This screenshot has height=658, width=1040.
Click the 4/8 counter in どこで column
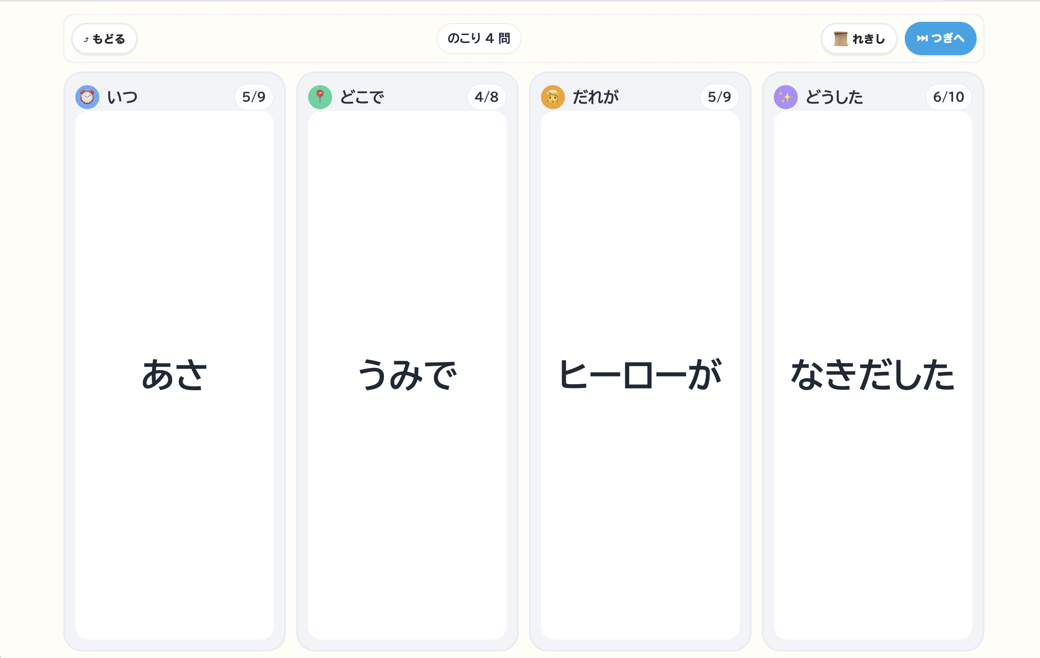tap(487, 97)
